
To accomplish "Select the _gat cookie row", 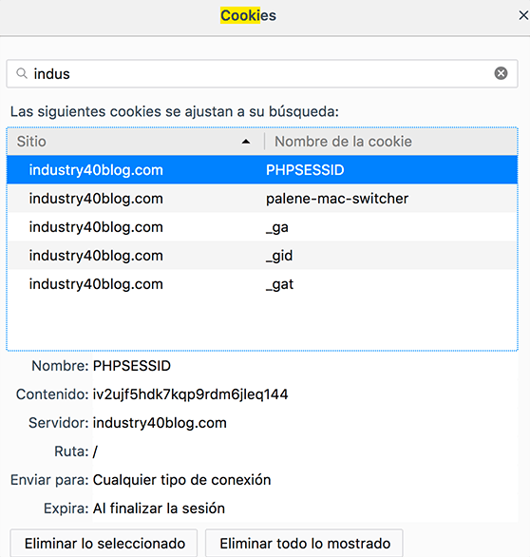I will coord(262,283).
